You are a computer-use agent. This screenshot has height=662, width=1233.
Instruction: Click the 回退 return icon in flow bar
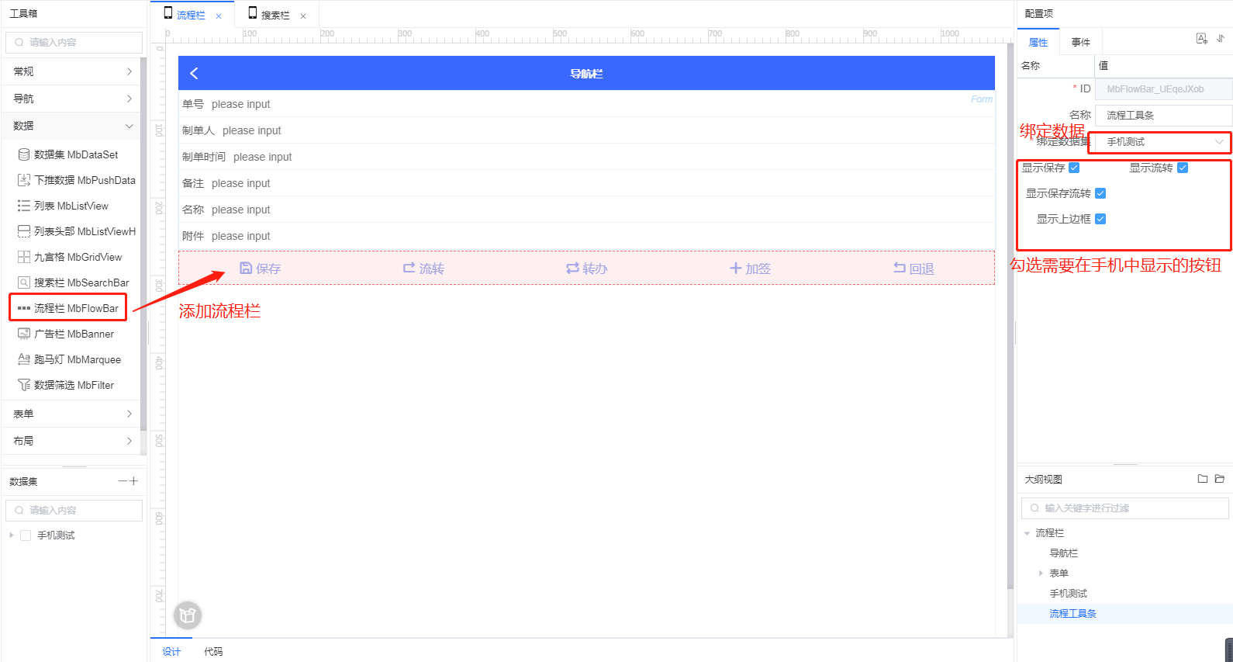(x=899, y=268)
